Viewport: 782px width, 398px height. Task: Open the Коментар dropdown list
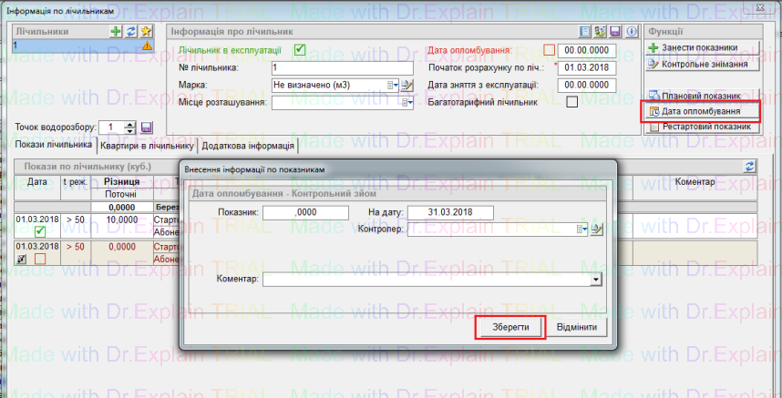[596, 279]
